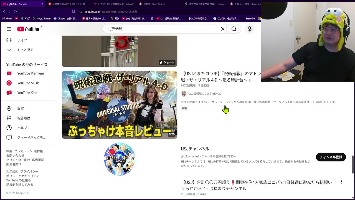Open Discord bookmark
Image resolution: width=355 pixels, height=200 pixels.
(x=65, y=19)
